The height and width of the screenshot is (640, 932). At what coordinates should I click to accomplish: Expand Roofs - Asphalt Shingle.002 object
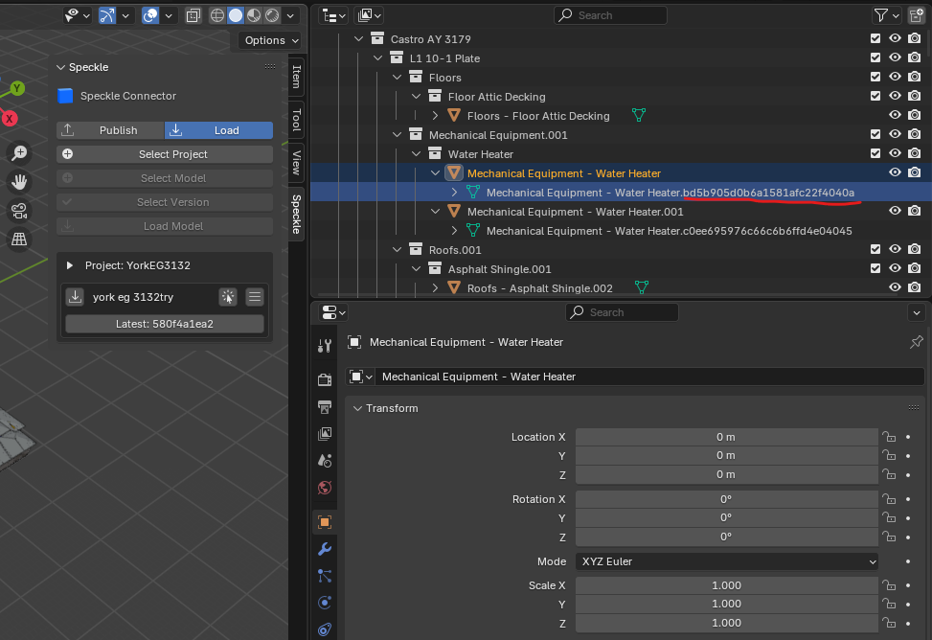coord(435,287)
